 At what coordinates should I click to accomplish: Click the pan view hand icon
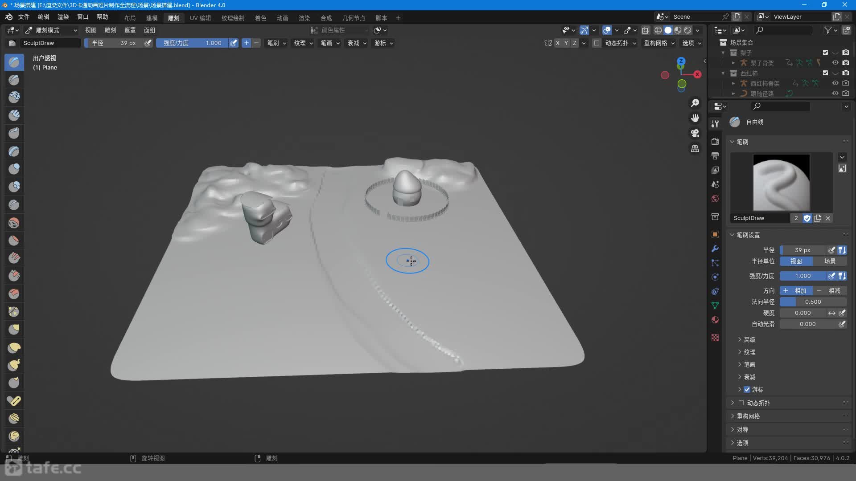[x=695, y=118]
